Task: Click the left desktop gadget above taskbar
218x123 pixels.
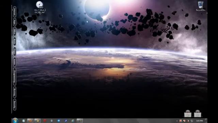Action: tap(188, 113)
